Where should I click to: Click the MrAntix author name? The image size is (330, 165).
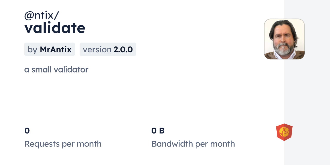[x=56, y=49]
